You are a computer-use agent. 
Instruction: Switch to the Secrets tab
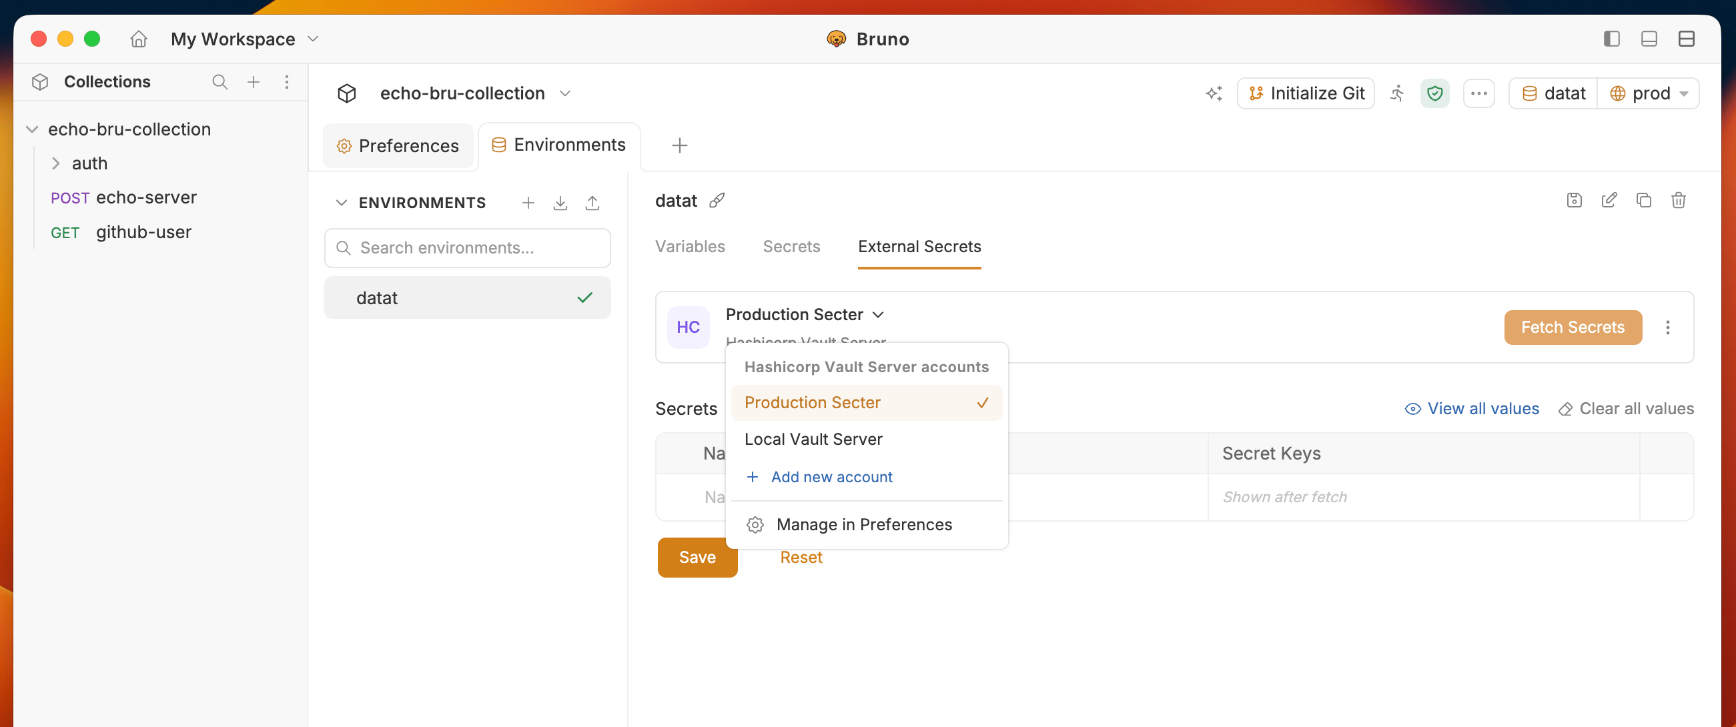click(x=791, y=247)
